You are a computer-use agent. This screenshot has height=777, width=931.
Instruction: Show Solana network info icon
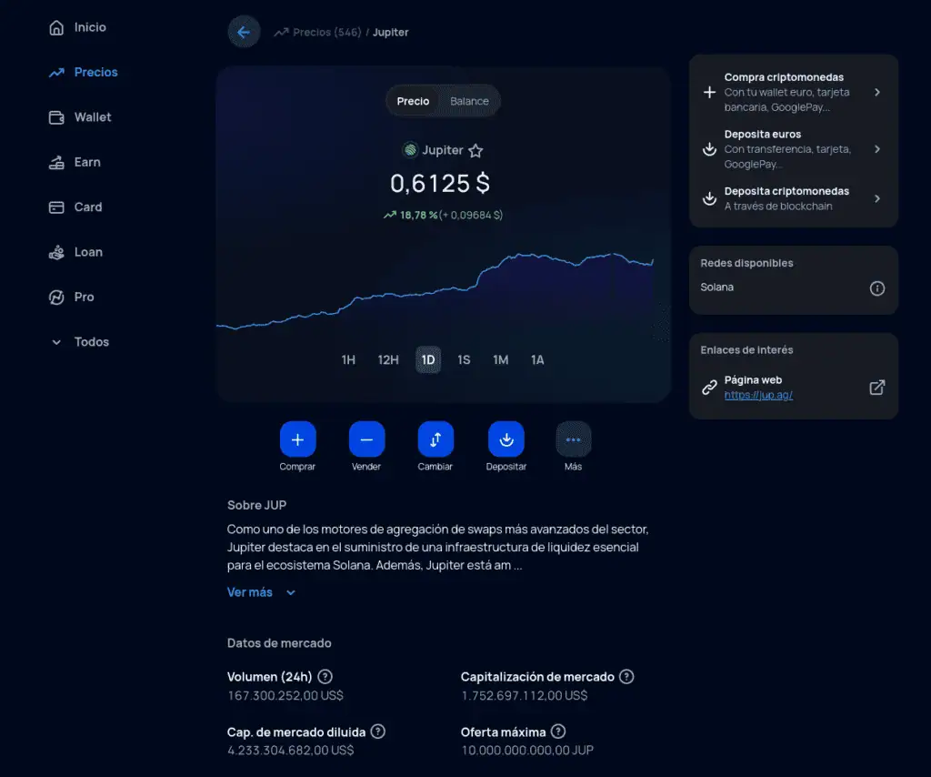pos(877,288)
